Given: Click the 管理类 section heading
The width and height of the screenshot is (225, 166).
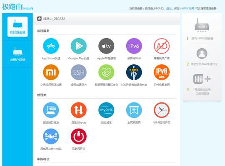Looking at the screenshot, I should click(x=42, y=95).
